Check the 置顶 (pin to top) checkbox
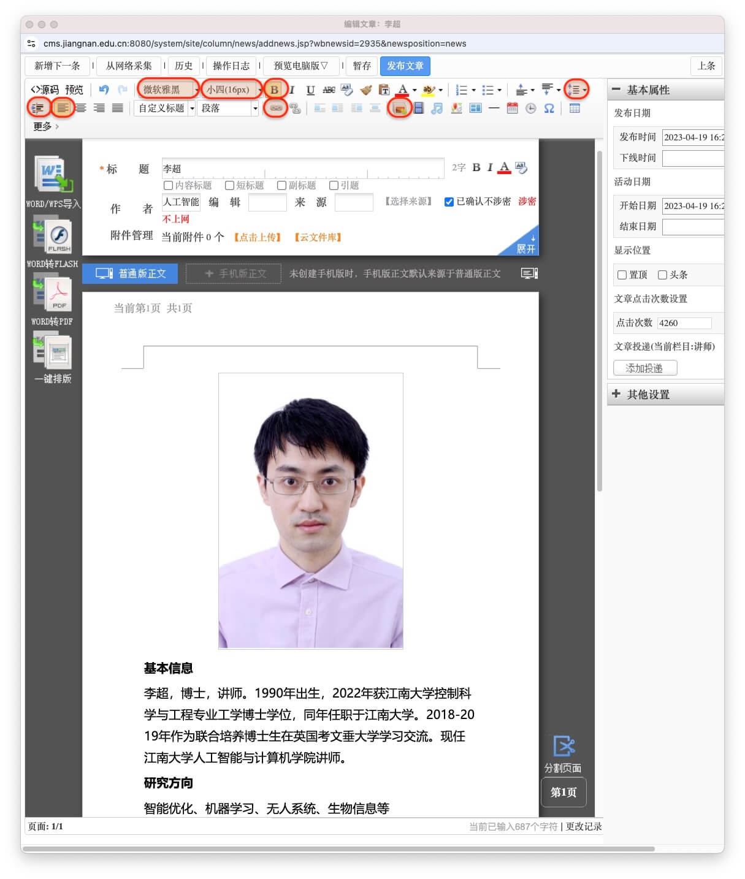This screenshot has height=879, width=745. (x=622, y=275)
